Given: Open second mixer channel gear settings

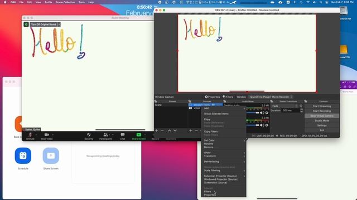Looking at the screenshot, I should coord(267,125).
